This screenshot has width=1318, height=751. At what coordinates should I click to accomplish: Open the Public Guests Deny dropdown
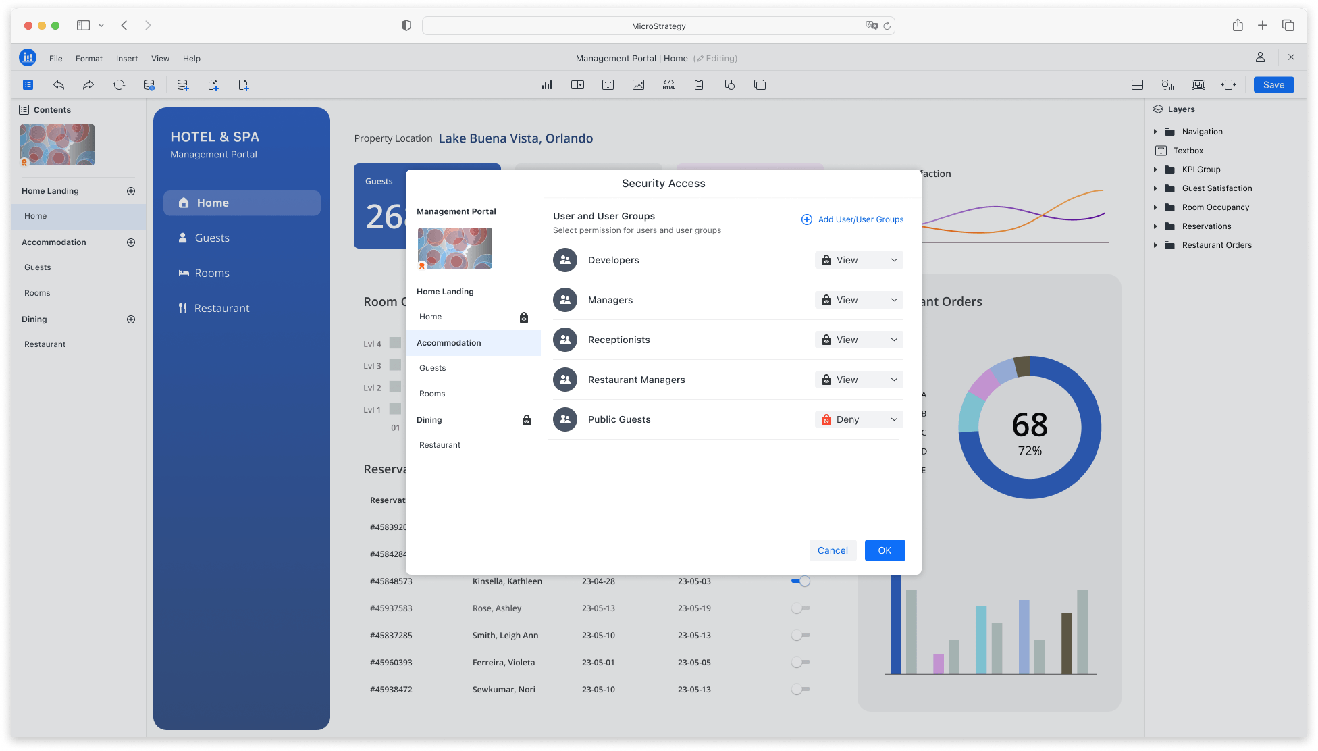859,419
